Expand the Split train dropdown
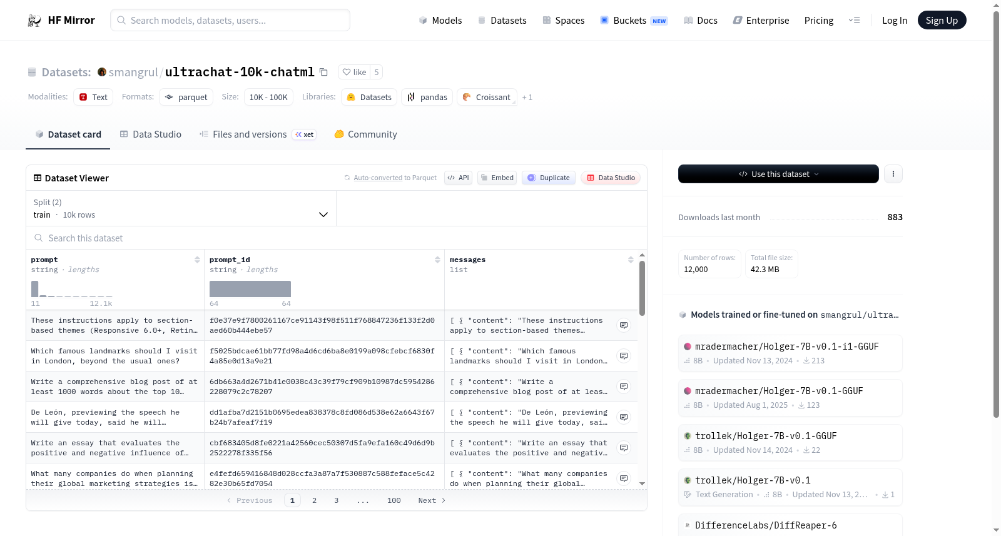Viewport: 1001px width, 536px height. [x=181, y=208]
